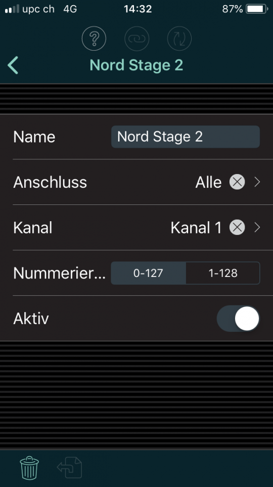The width and height of the screenshot is (273, 487).
Task: Tap the duplicate/export document icon
Action: tap(70, 468)
